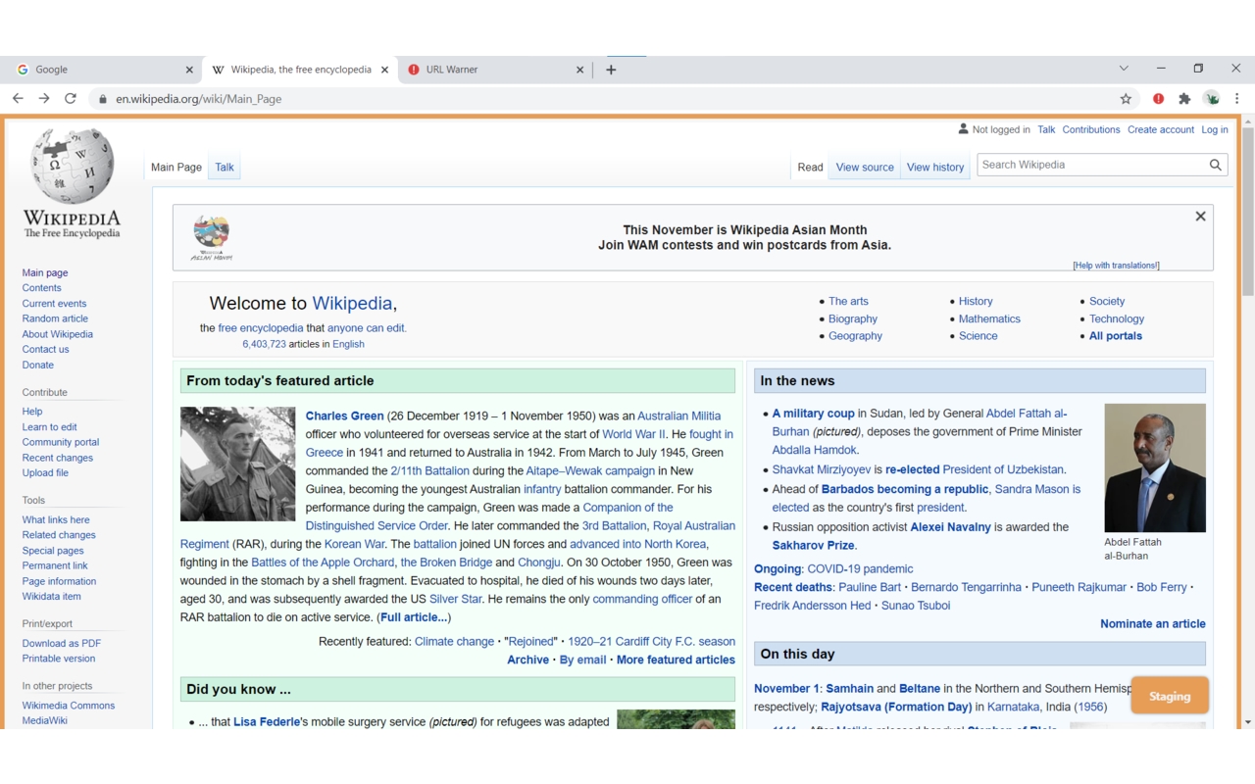Open a new browser tab

pos(611,70)
